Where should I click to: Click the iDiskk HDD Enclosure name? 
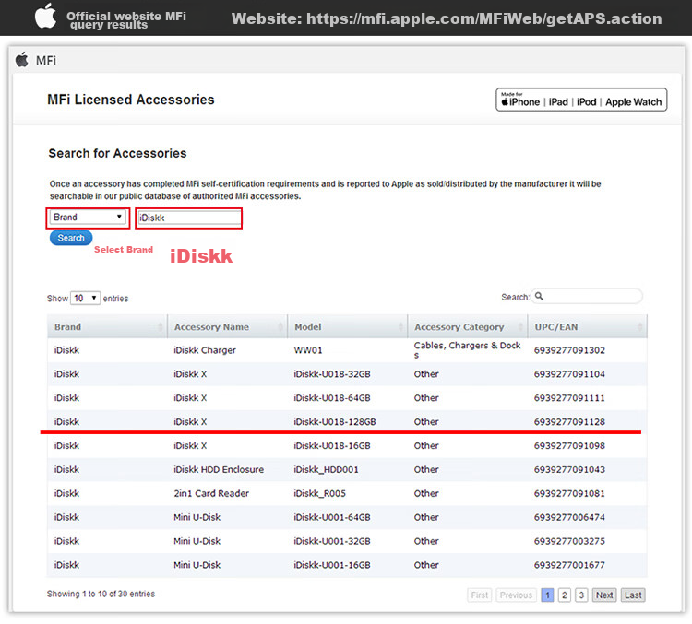[x=219, y=469]
